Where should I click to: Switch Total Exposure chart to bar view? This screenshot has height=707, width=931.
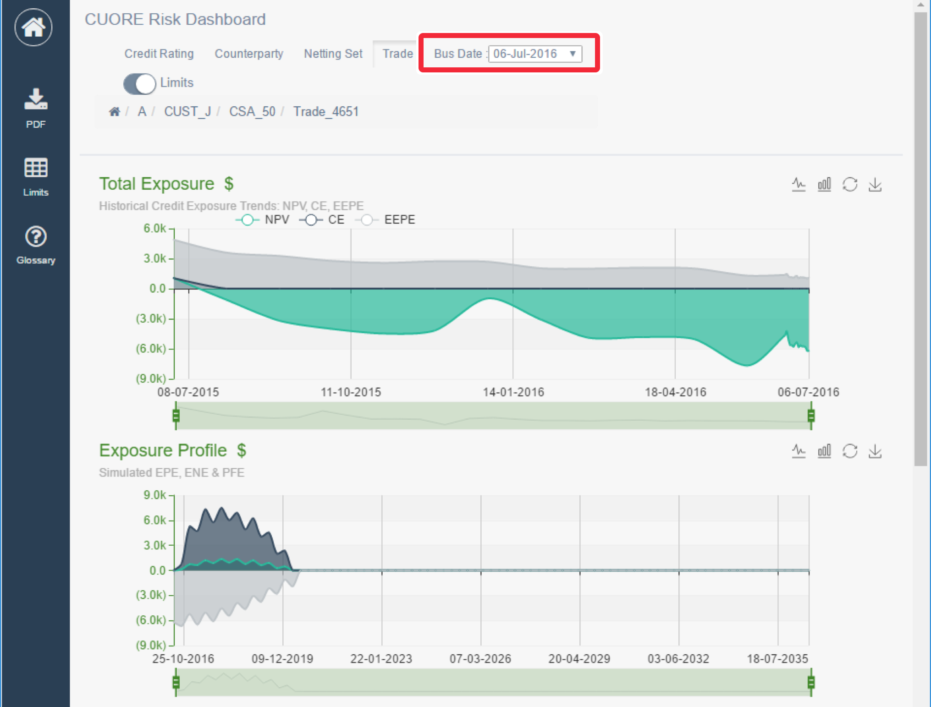[824, 185]
